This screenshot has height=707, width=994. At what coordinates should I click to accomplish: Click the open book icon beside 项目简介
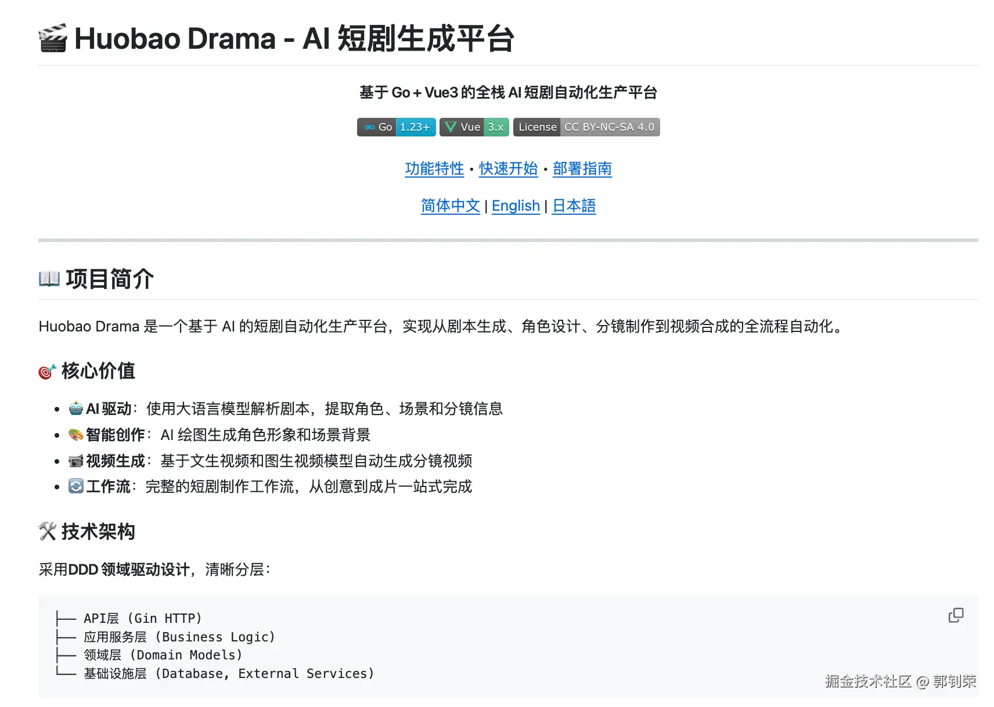[49, 279]
